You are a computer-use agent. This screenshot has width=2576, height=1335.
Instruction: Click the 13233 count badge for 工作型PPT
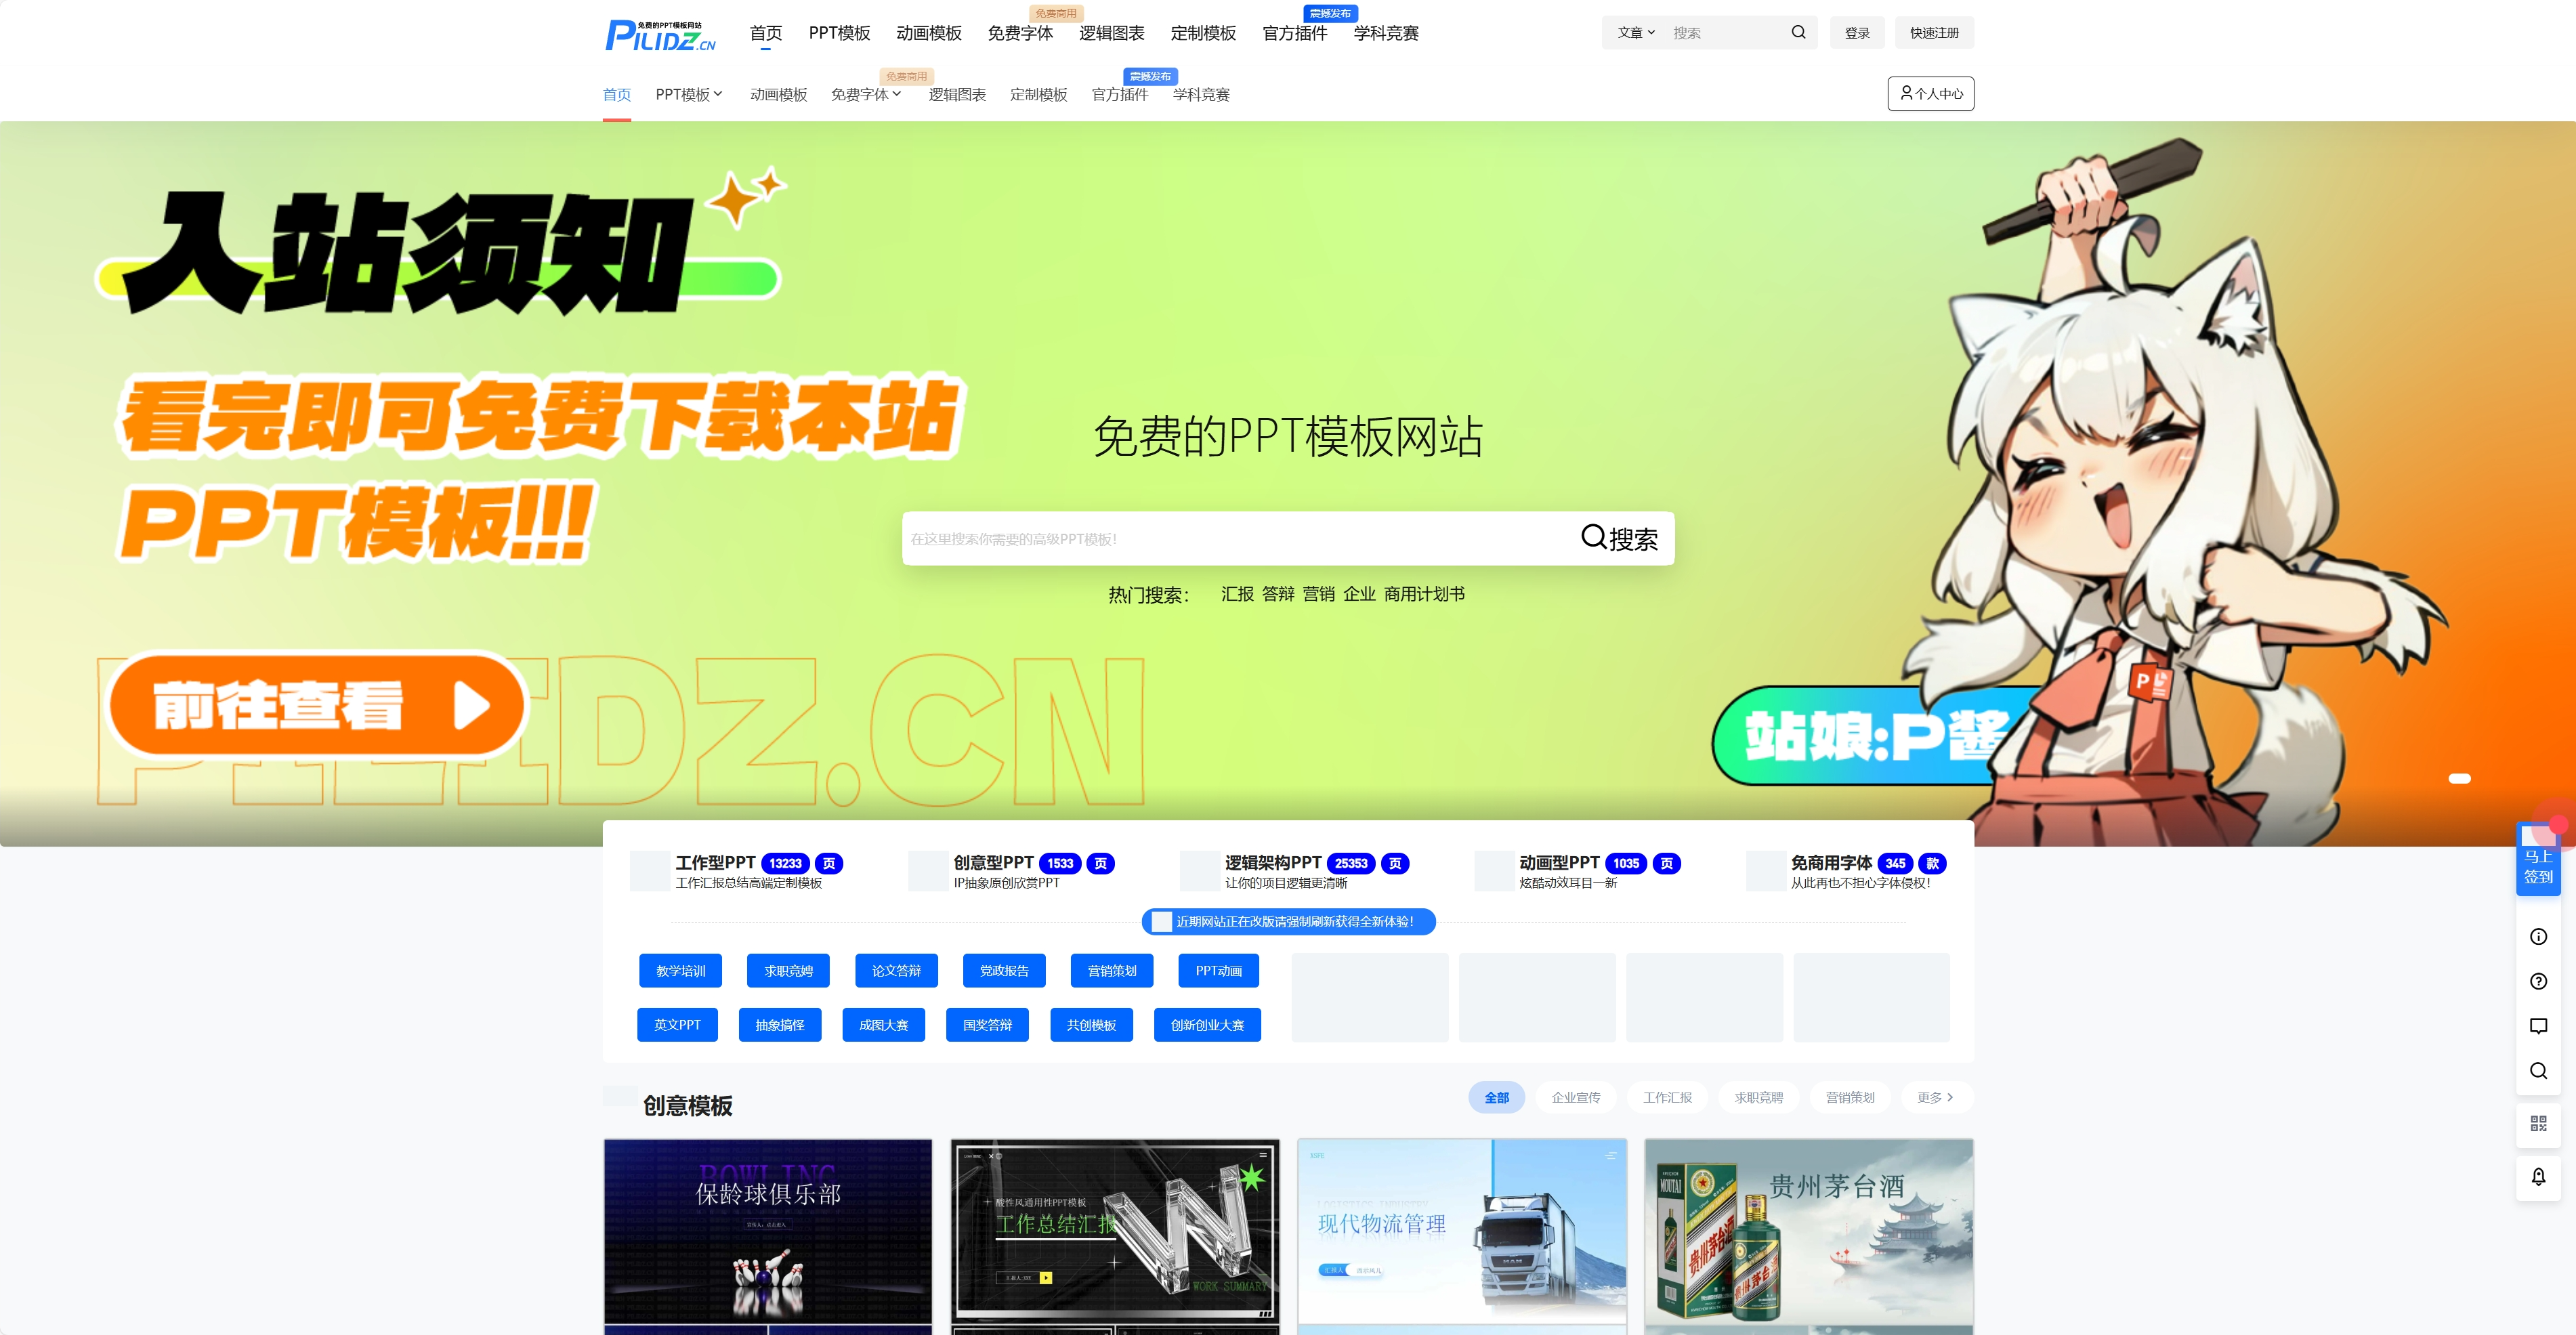(x=785, y=863)
